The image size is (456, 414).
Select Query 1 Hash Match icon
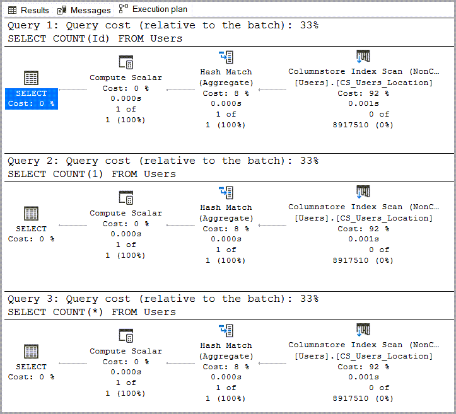point(226,57)
